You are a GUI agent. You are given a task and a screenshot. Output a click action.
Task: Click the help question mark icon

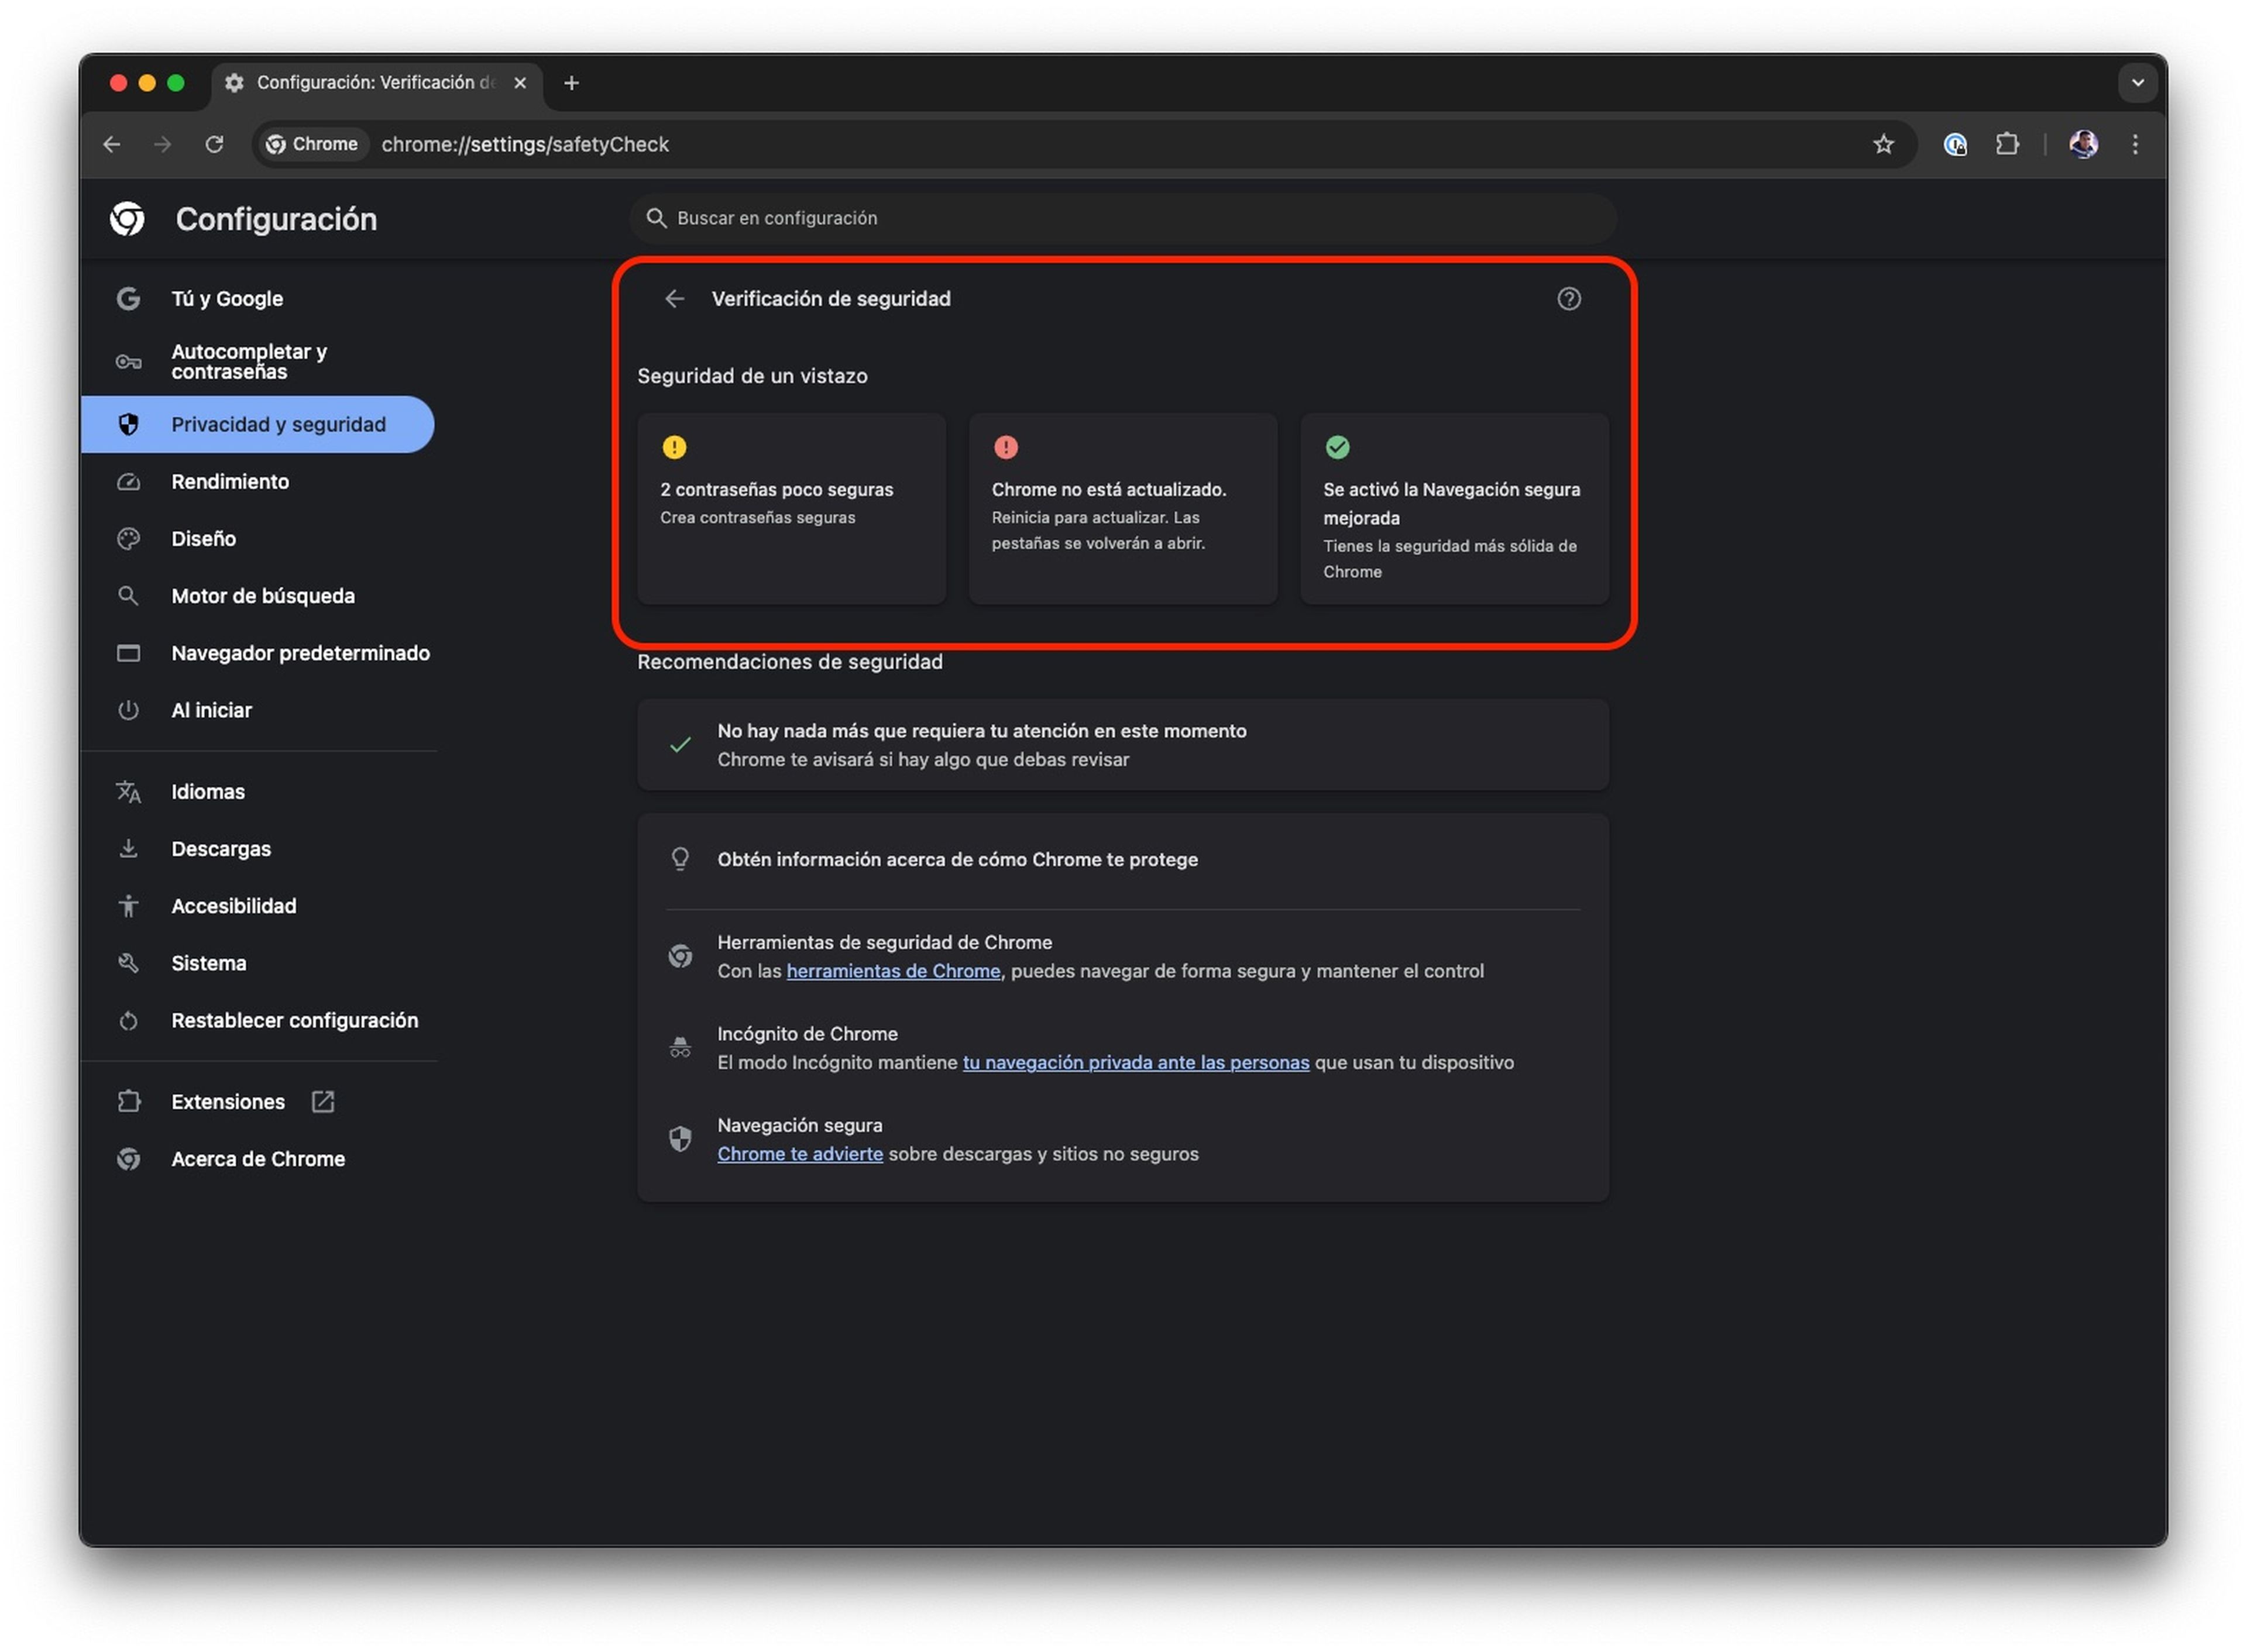pos(1568,298)
